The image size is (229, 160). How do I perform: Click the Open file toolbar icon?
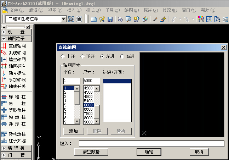(x=102, y=19)
